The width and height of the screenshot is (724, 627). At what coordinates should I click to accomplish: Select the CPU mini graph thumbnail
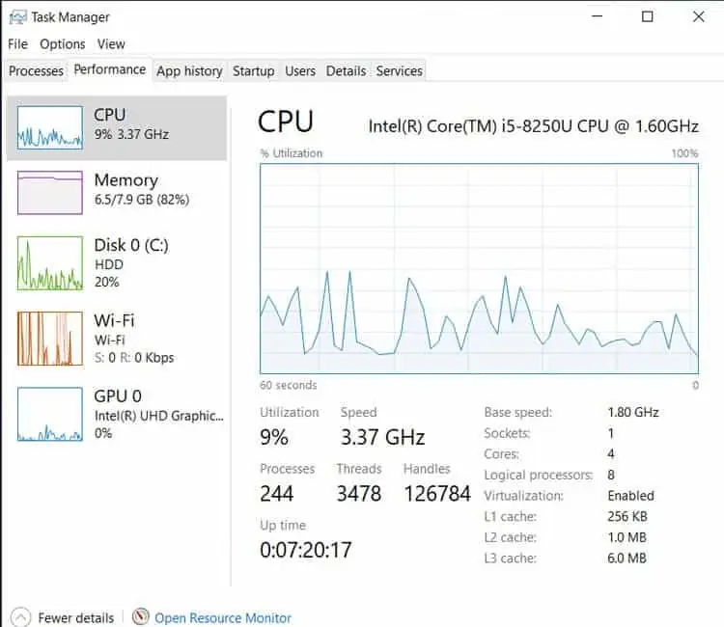[49, 126]
